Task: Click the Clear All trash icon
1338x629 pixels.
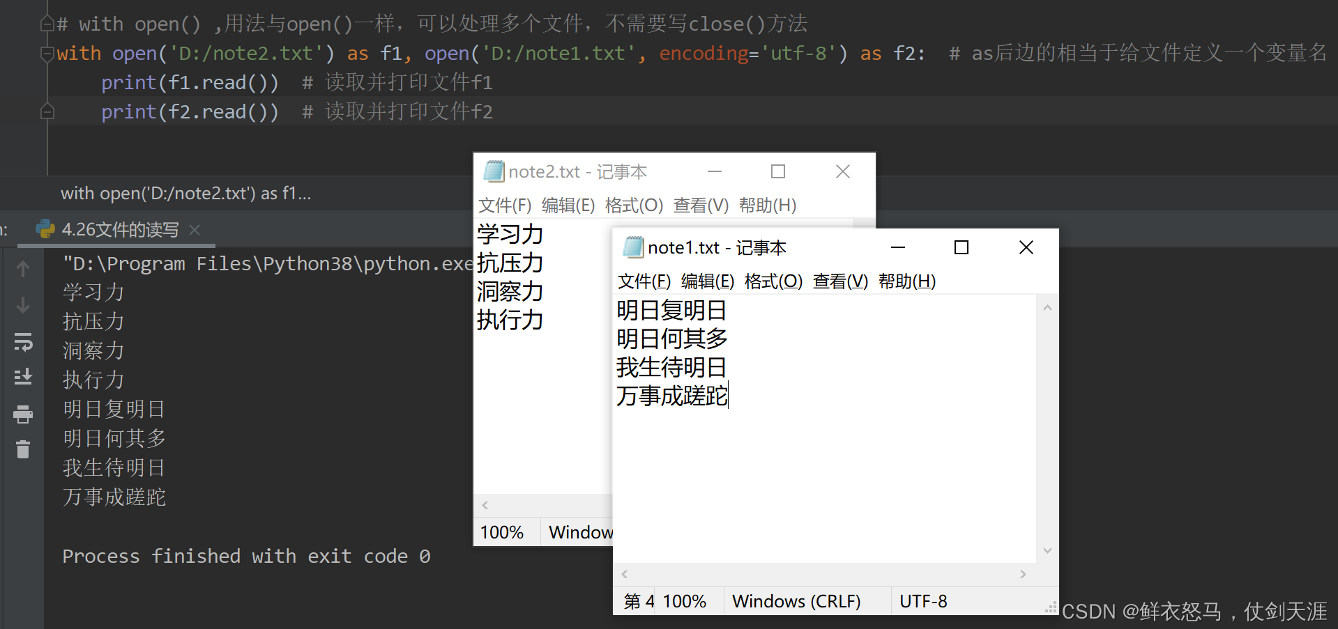Action: pos(23,449)
